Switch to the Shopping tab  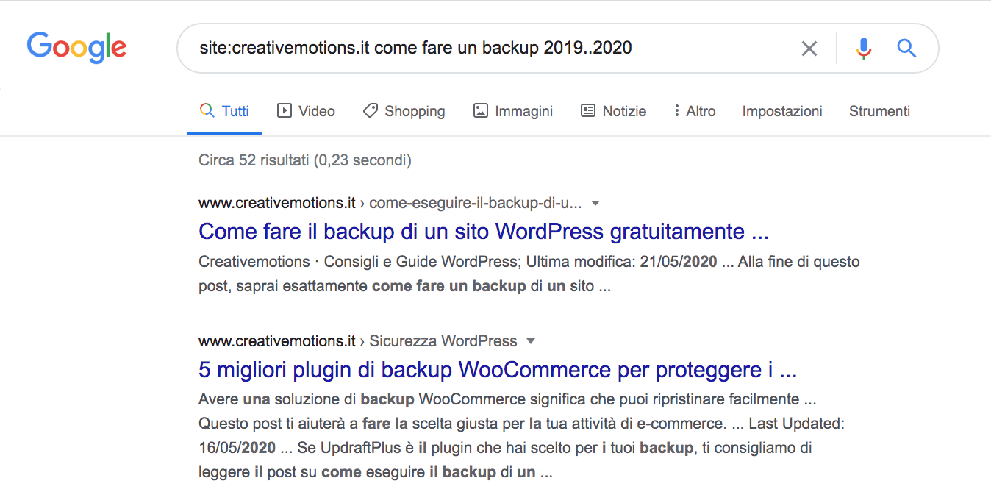[404, 111]
